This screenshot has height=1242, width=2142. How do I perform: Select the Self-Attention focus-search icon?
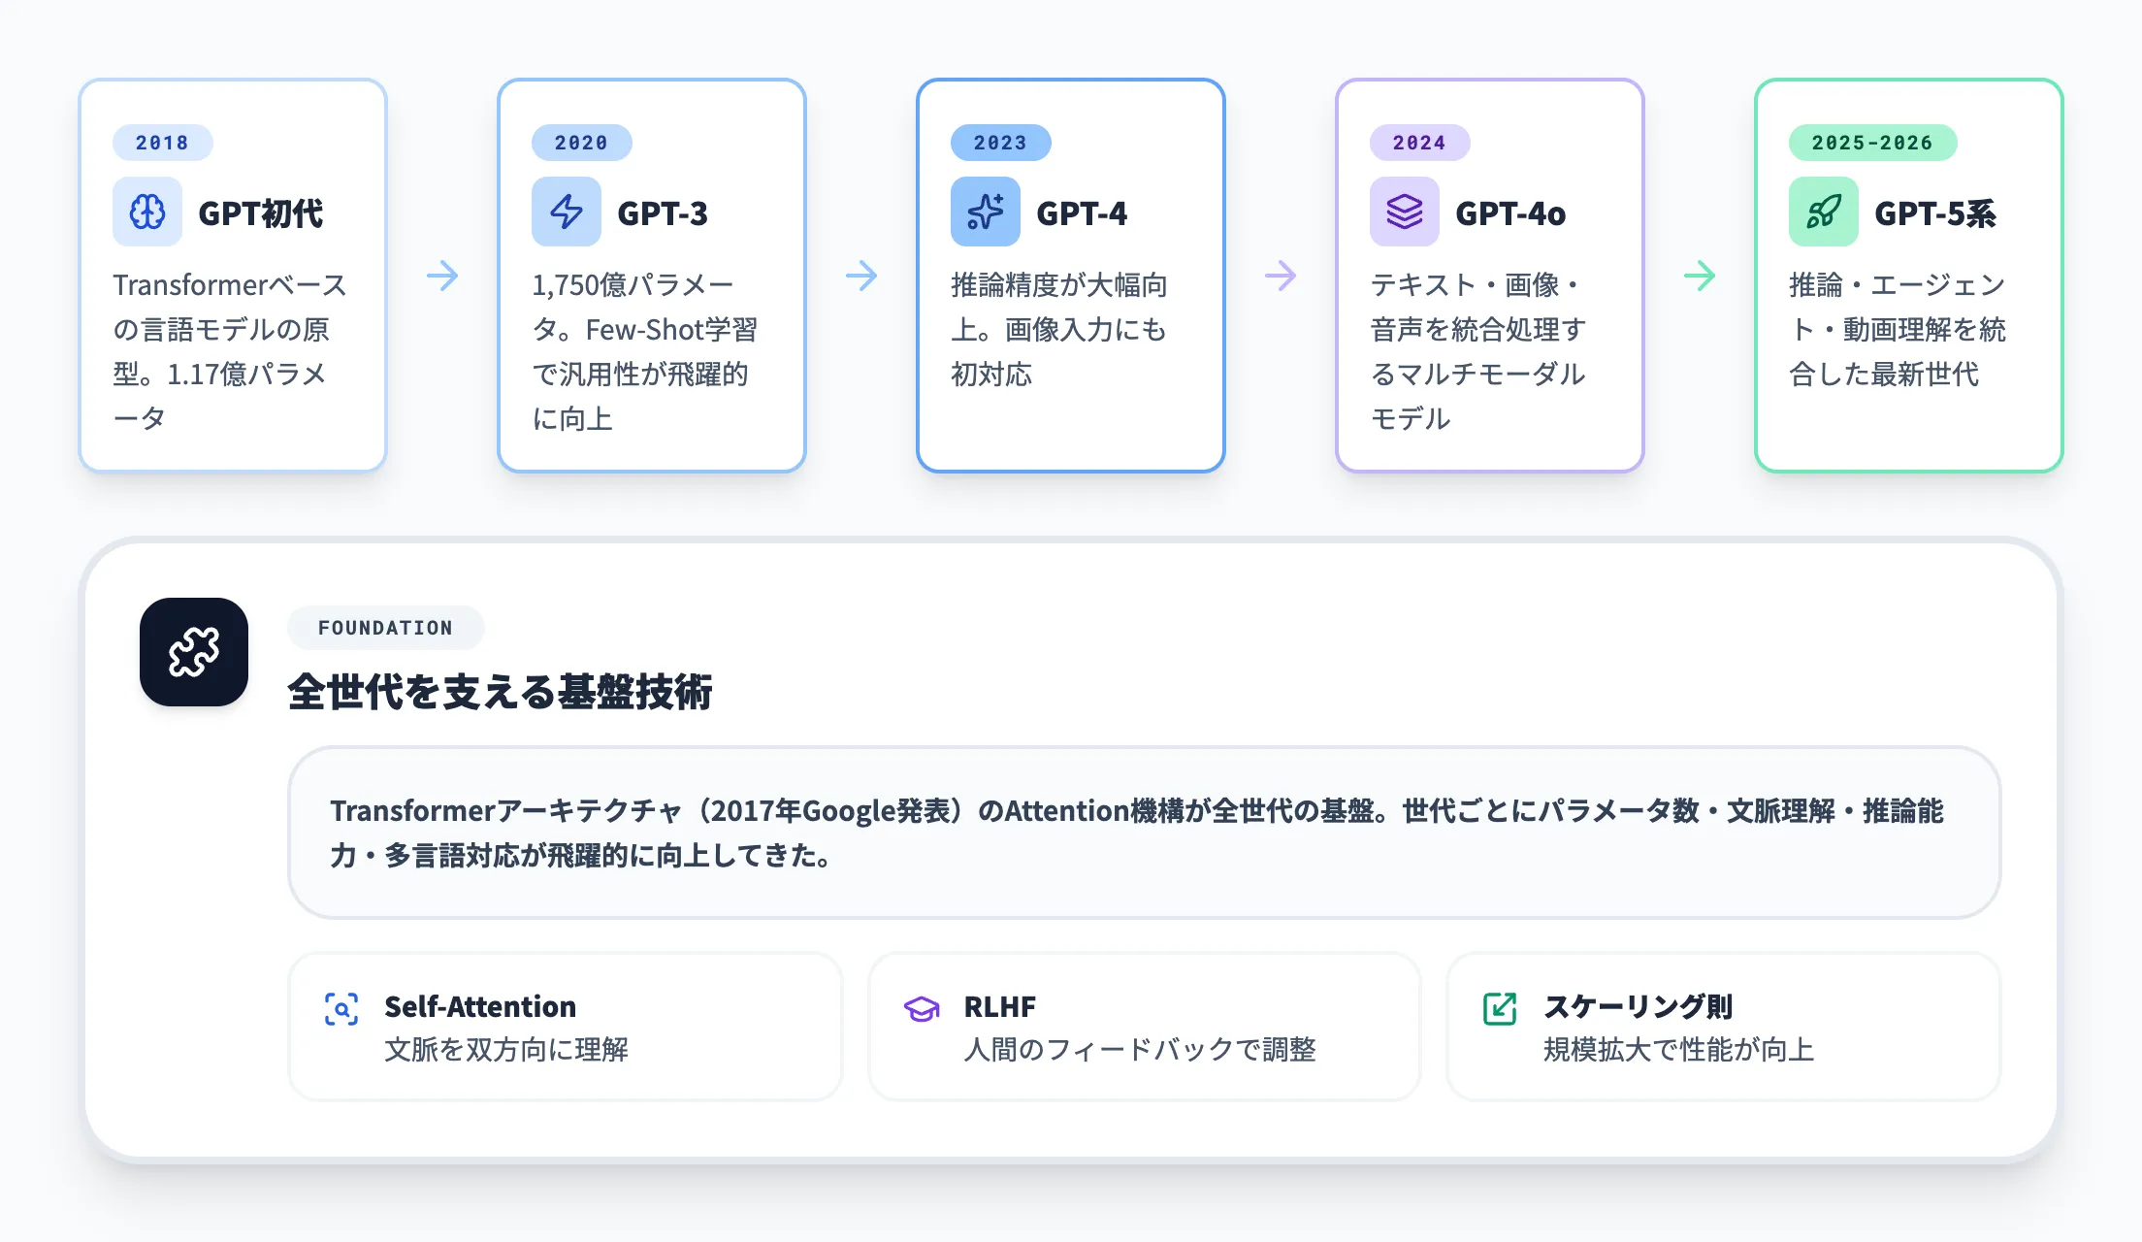click(341, 1008)
